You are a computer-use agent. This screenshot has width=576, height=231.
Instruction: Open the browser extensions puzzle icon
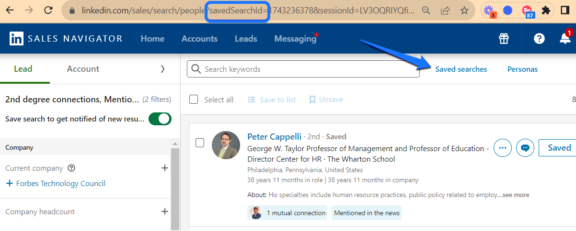(x=545, y=10)
